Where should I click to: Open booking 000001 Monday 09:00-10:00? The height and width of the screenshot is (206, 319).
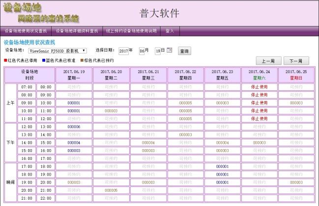[x=74, y=103]
